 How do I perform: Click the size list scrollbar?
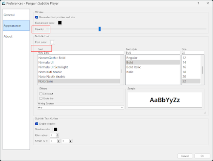pyautogui.click(x=202, y=70)
